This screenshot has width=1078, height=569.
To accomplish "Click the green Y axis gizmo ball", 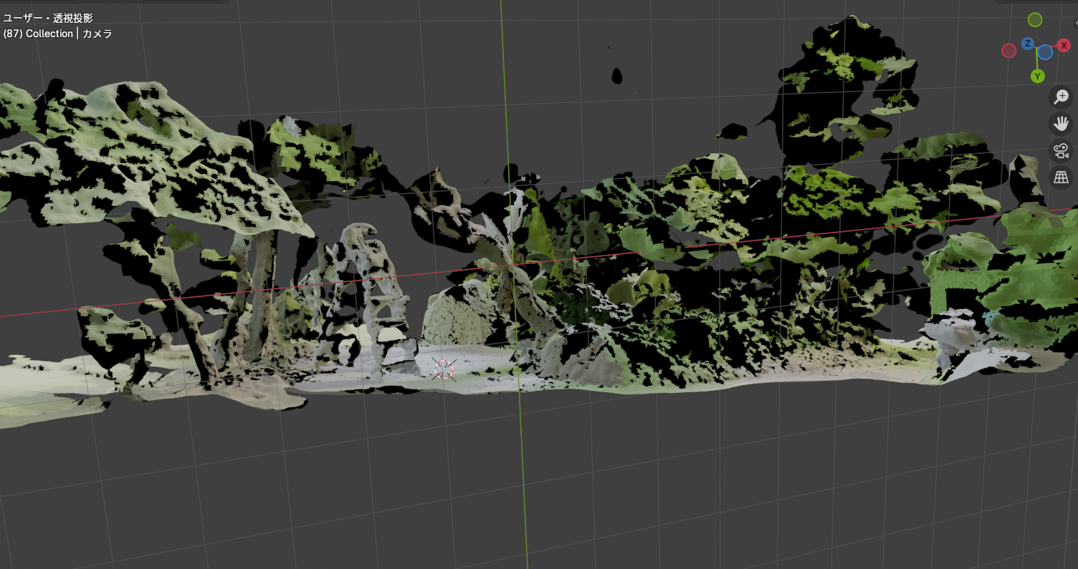I will pyautogui.click(x=1037, y=76).
